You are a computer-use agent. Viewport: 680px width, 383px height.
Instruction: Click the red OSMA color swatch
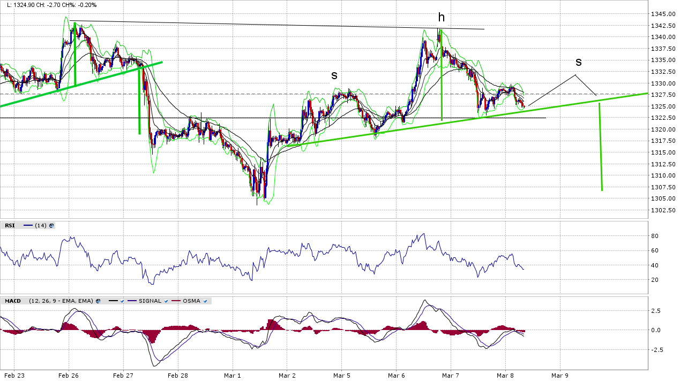point(175,301)
